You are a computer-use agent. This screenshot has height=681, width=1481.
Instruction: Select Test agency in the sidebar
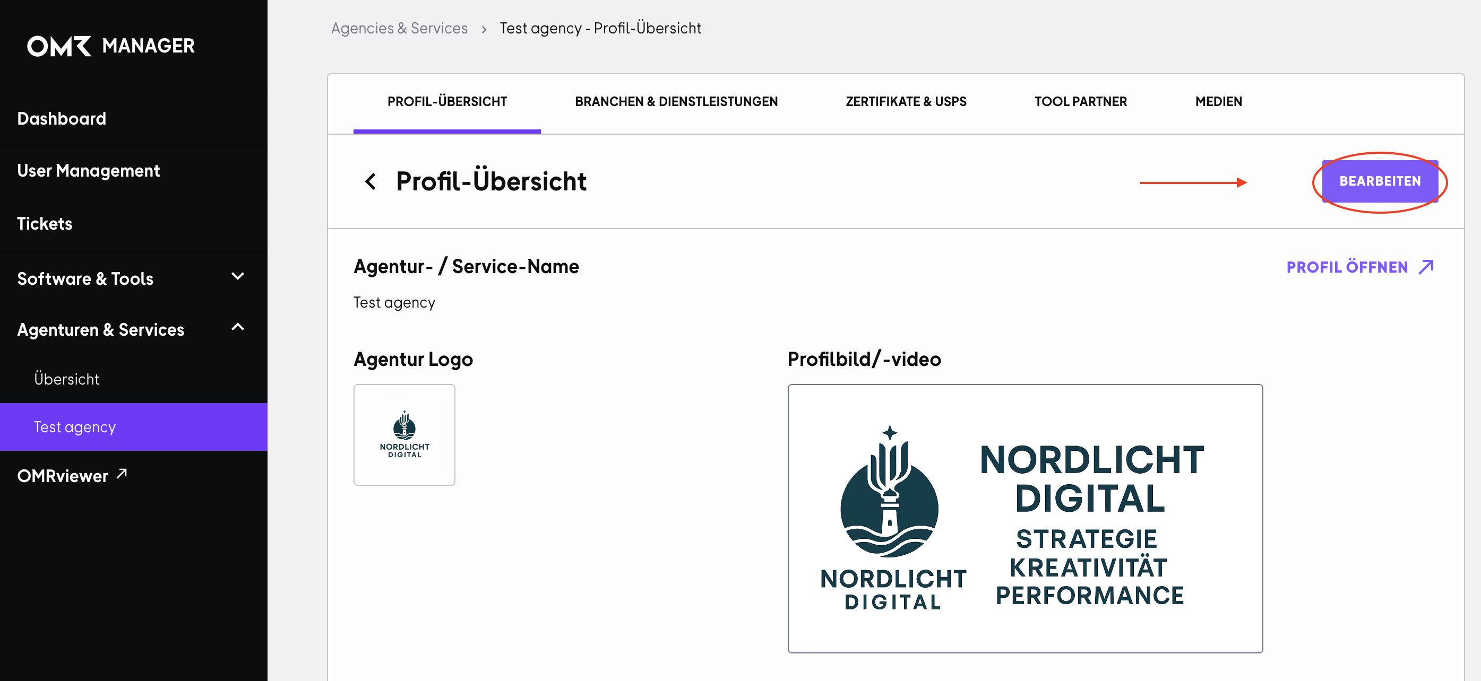point(133,426)
